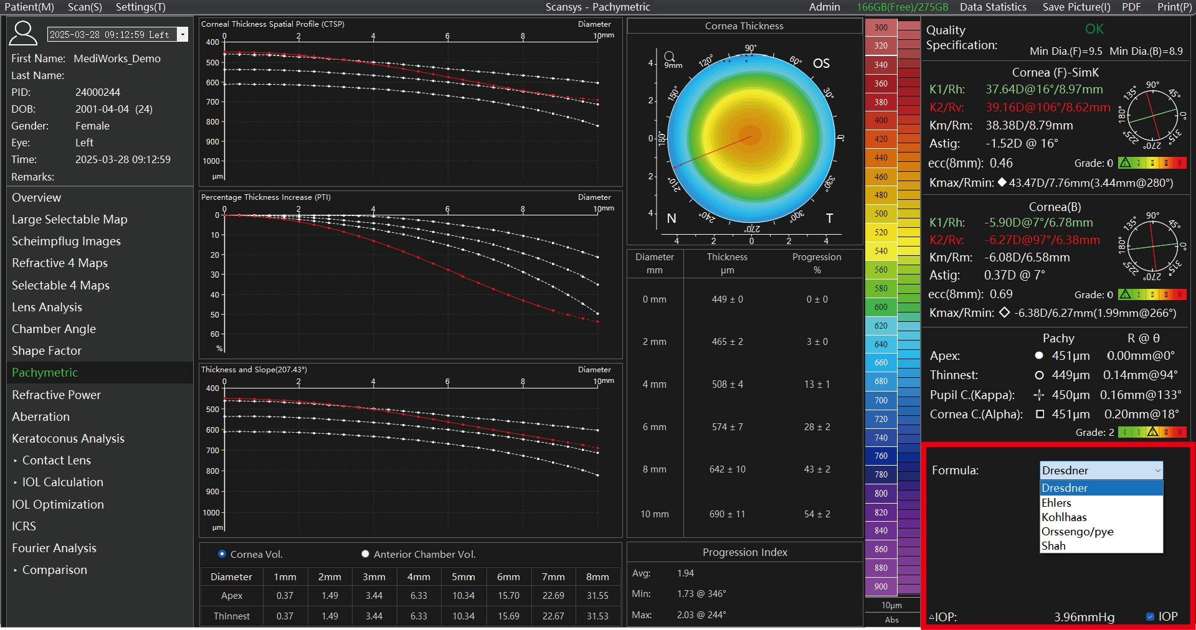Screen dimensions: 1196x630
Task: Click the 500 swatch in thickness scale
Action: (881, 214)
